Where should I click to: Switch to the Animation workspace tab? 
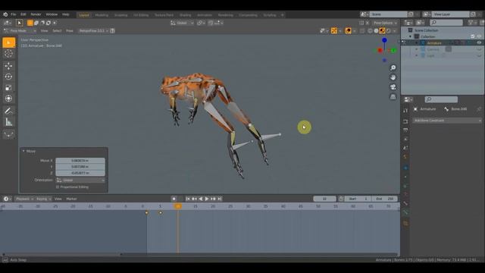coord(205,15)
